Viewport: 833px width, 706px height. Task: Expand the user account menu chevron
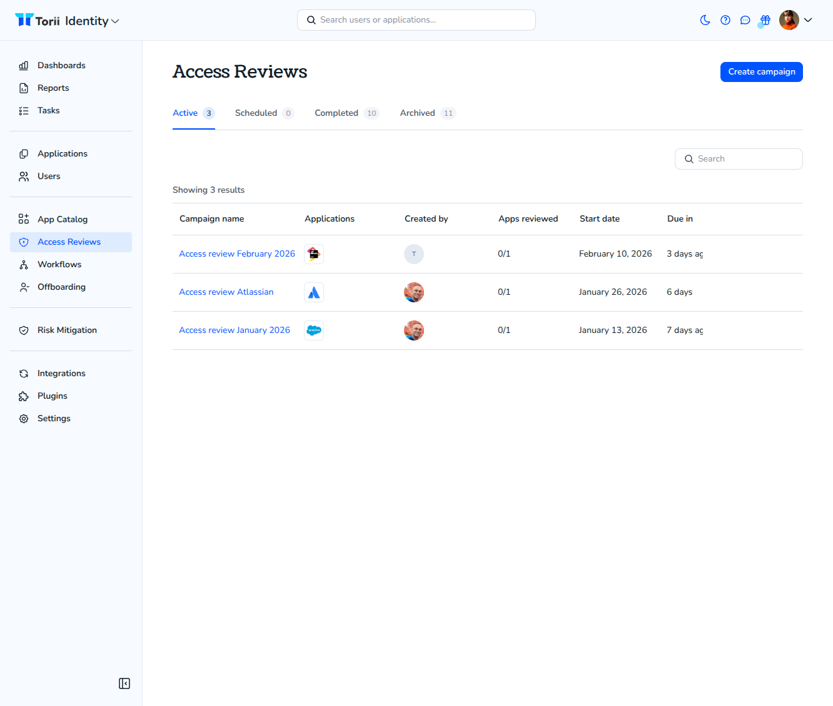(x=808, y=20)
